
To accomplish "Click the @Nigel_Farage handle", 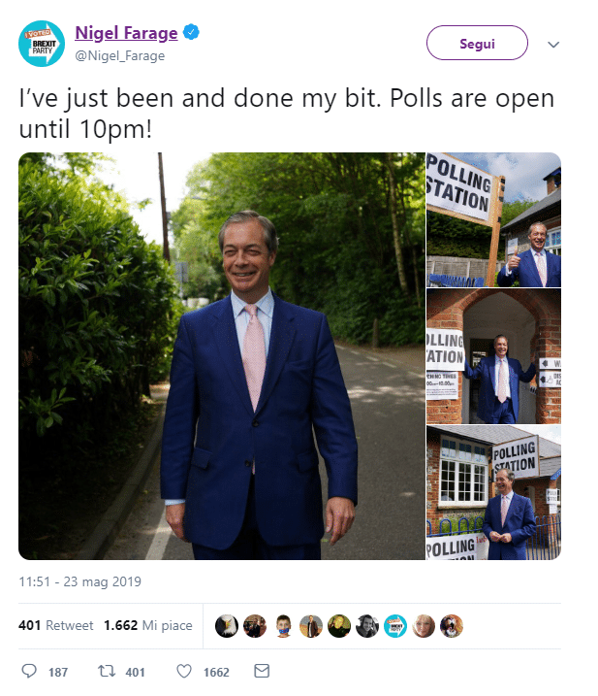I will (120, 55).
